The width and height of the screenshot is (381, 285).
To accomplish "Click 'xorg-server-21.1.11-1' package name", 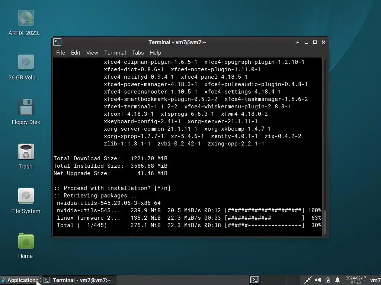I will (222, 121).
